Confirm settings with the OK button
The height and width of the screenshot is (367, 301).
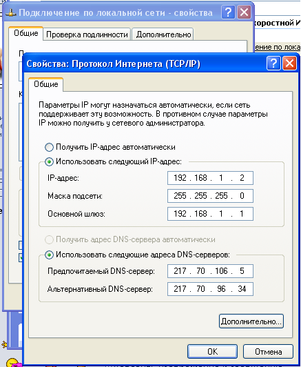click(212, 351)
